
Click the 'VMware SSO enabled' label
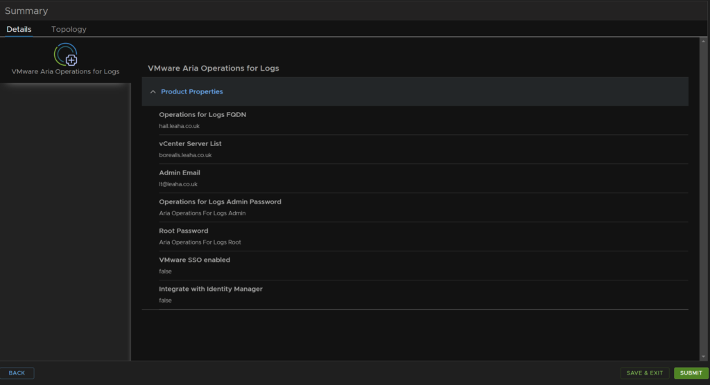click(194, 260)
